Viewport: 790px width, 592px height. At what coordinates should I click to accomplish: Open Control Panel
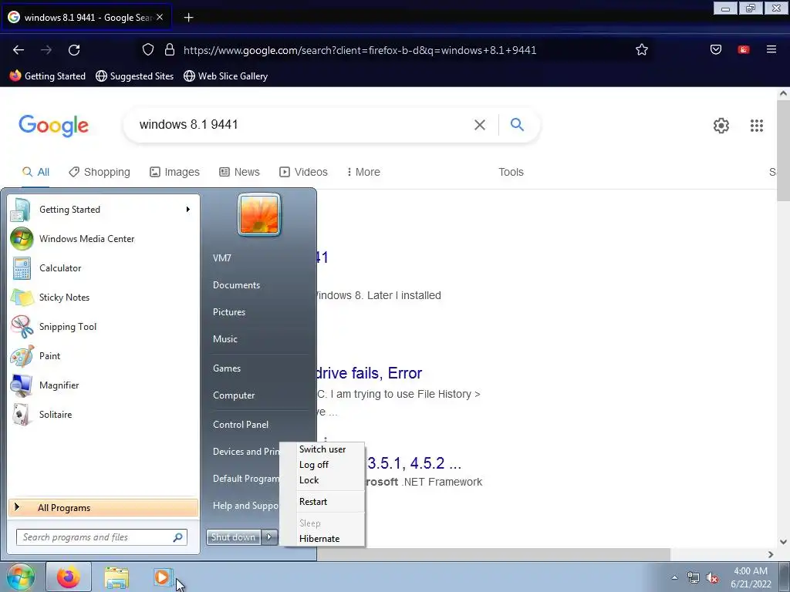[x=241, y=425]
